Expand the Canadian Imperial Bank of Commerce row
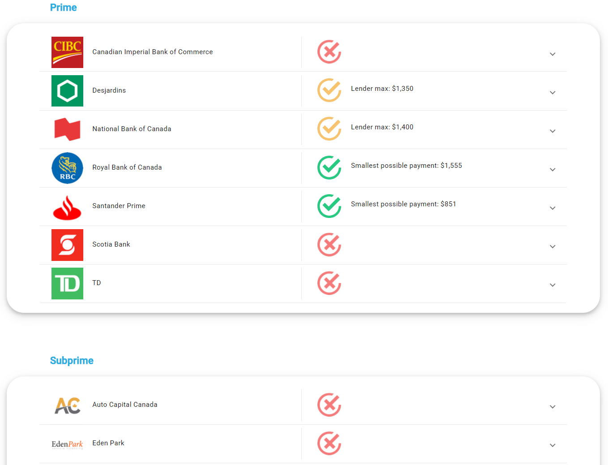This screenshot has width=608, height=465. click(x=552, y=54)
